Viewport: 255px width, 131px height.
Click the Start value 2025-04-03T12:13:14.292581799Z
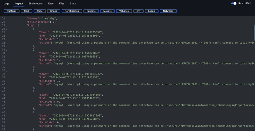78,116
